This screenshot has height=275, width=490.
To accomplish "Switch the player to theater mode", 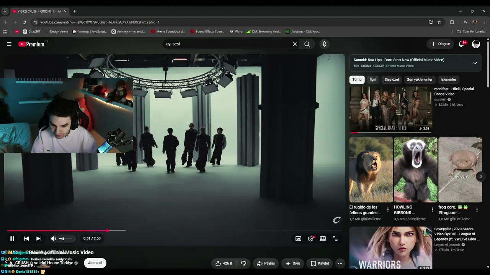I will coord(323,238).
